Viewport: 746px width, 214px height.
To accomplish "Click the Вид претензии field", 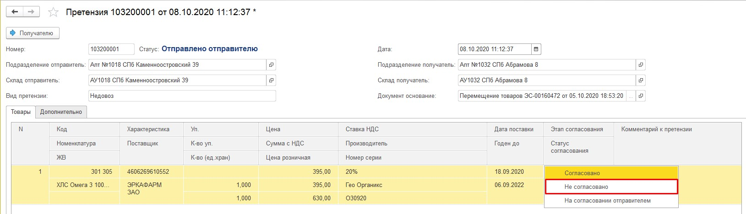I will 182,96.
